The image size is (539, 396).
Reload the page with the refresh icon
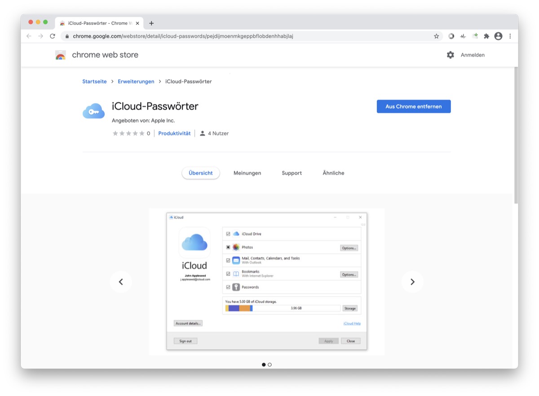click(53, 36)
